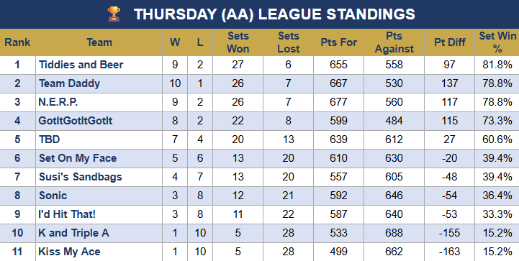The width and height of the screenshot is (519, 261).
Task: Click the Team column header
Action: tap(99, 42)
